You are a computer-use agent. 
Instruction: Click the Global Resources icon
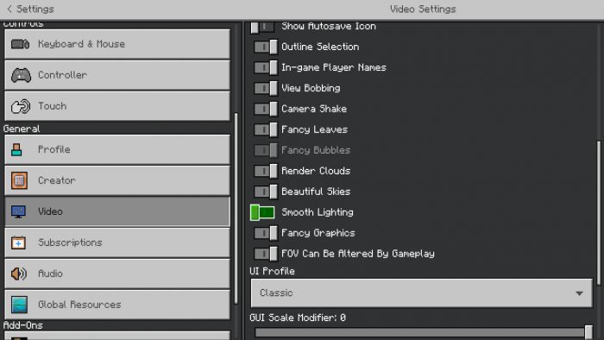point(19,305)
